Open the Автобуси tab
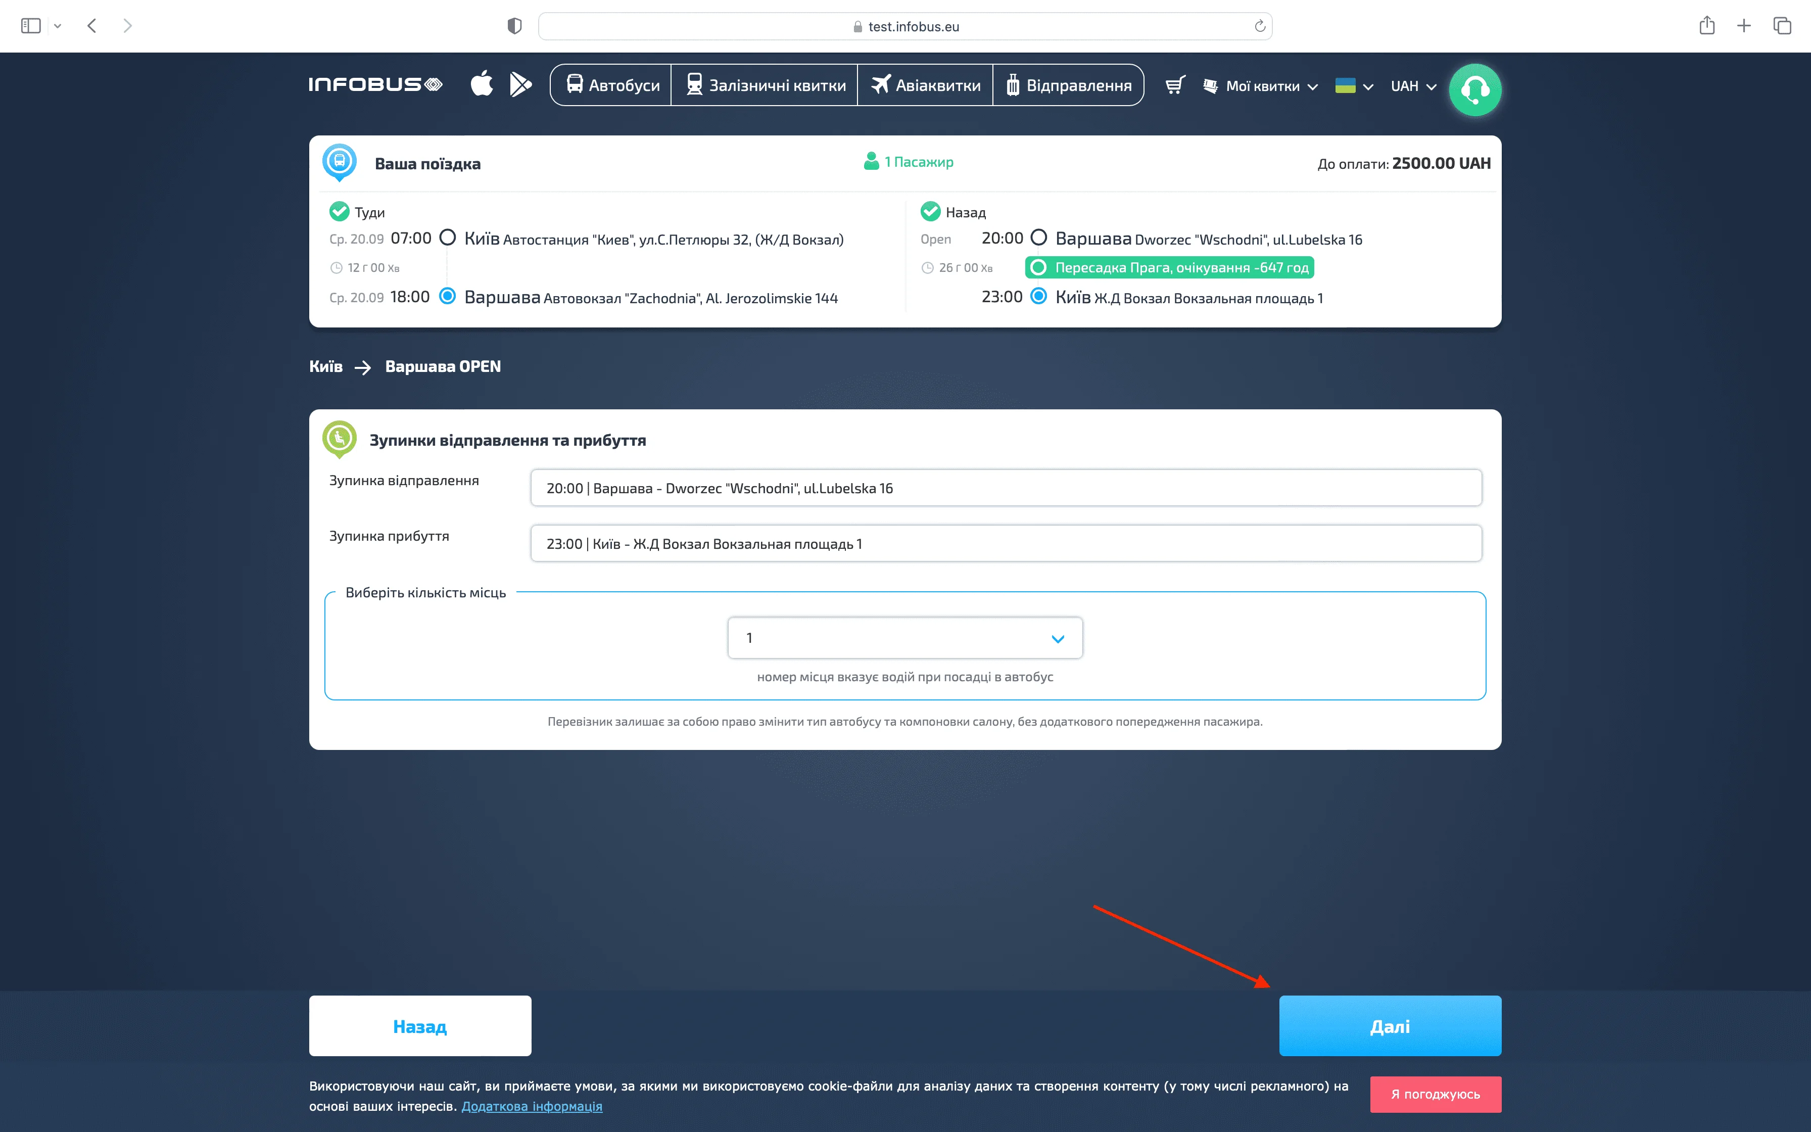 (612, 85)
